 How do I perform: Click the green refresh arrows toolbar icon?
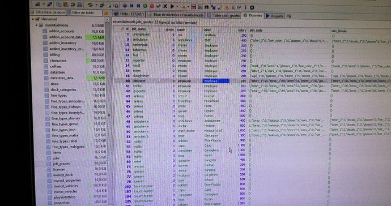click(x=90, y=5)
